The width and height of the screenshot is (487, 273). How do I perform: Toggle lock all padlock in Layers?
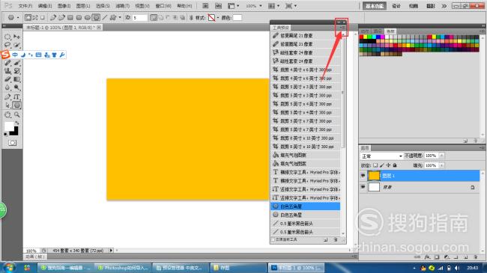click(395, 165)
